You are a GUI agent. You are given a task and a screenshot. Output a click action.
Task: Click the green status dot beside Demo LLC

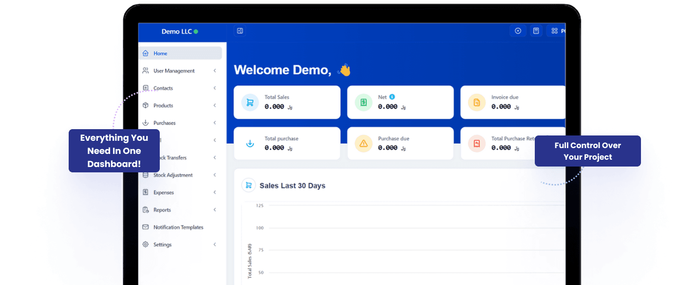pos(196,32)
